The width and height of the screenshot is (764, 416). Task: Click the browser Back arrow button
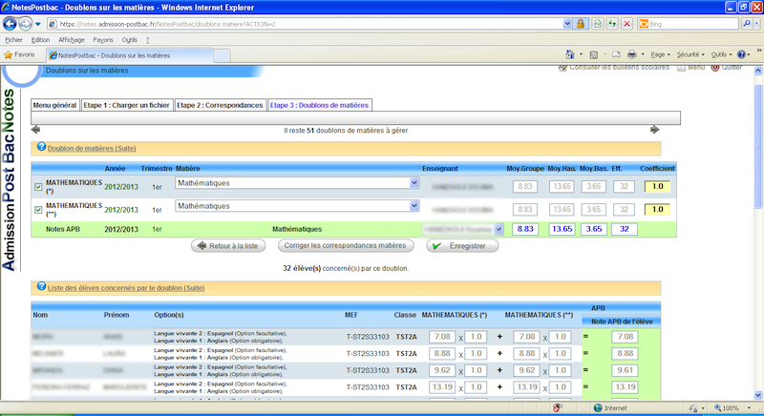[11, 24]
